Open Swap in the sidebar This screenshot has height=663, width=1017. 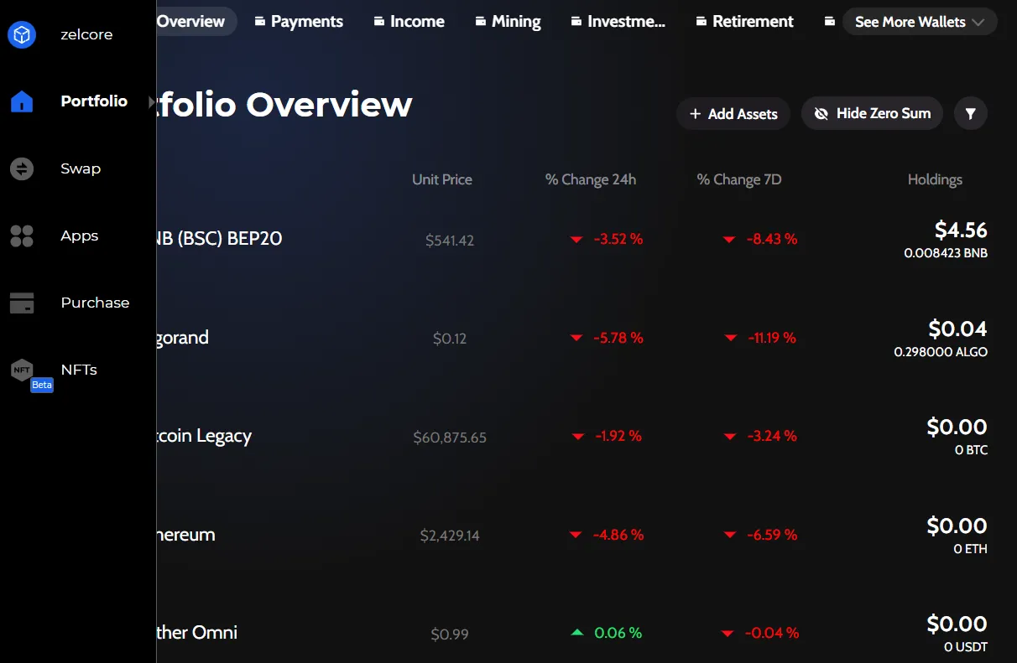pyautogui.click(x=81, y=168)
